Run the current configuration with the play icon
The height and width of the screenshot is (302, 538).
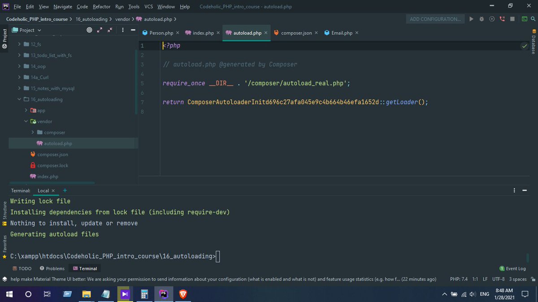point(471,19)
